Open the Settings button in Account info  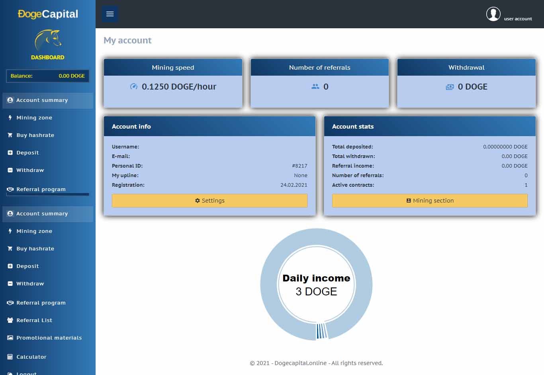209,201
